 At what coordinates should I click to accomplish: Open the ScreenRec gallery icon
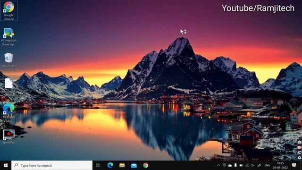(299, 153)
